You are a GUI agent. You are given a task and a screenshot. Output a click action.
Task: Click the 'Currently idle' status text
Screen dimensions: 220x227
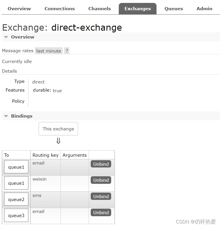click(17, 62)
